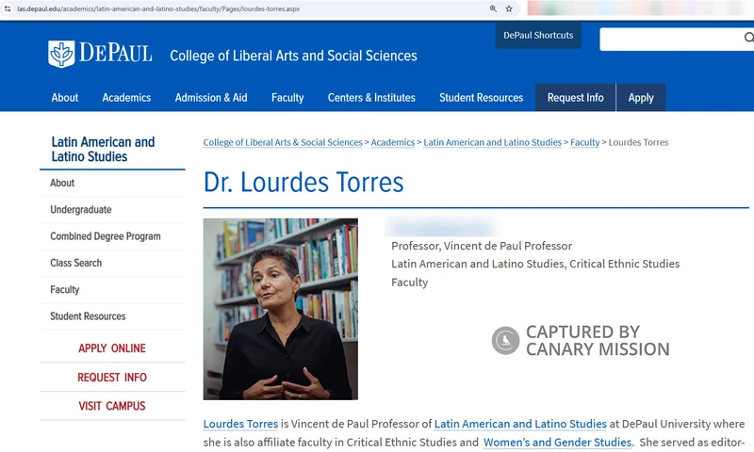Click the DePaul shield logo
Viewport: 754px width, 452px height.
[61, 54]
